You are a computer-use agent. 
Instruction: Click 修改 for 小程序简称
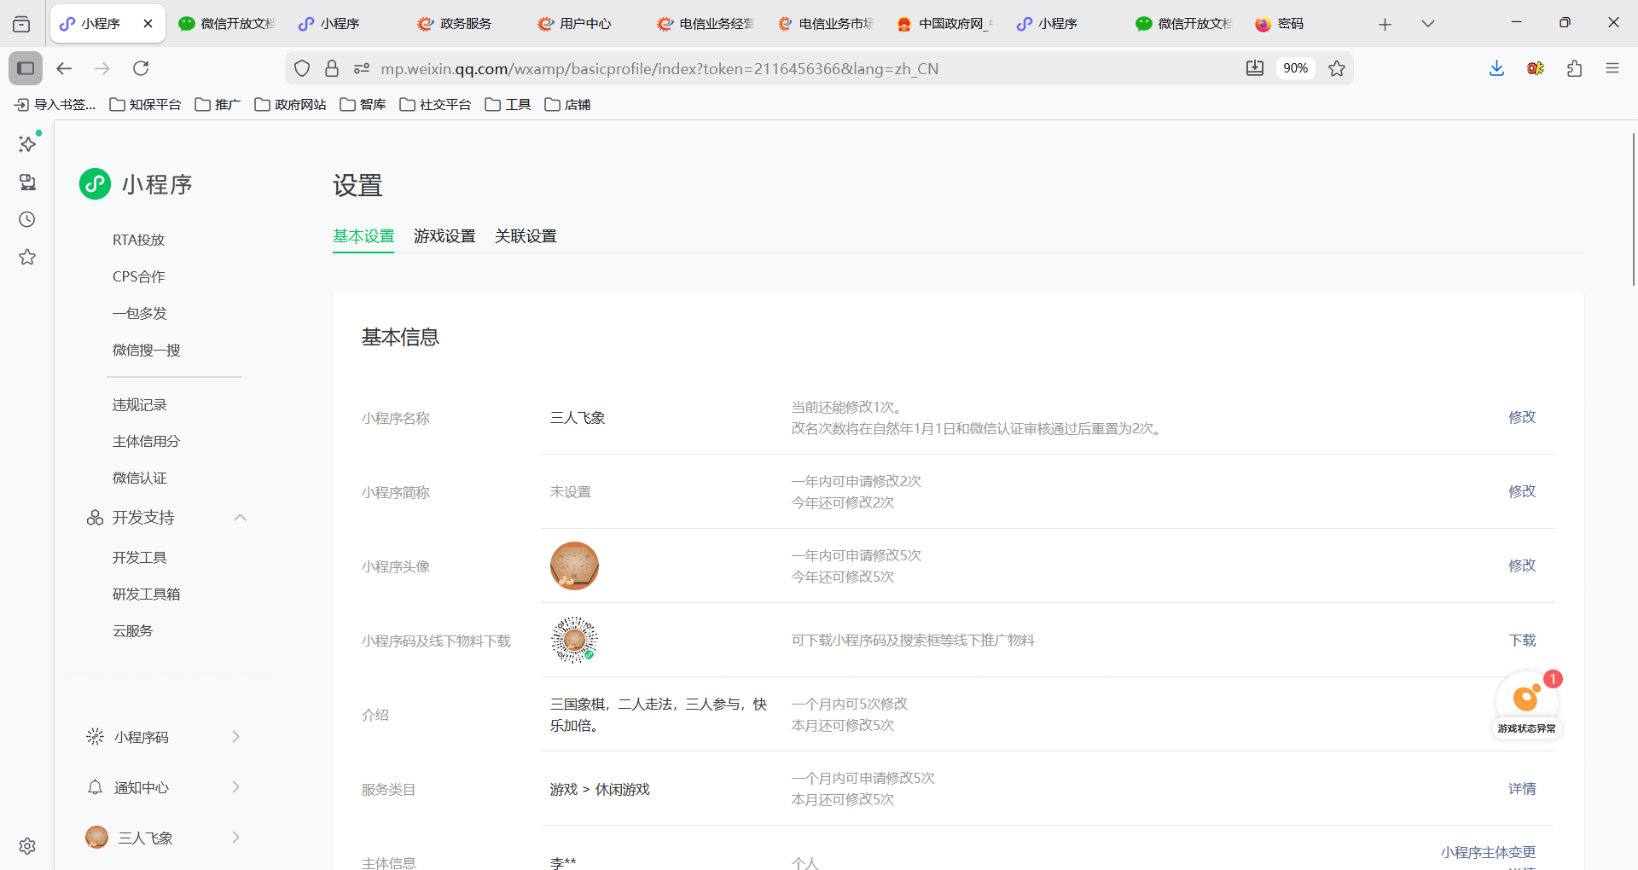(x=1522, y=491)
